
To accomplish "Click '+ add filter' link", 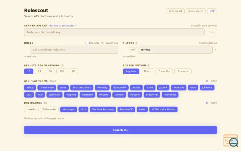I will (129, 56).
